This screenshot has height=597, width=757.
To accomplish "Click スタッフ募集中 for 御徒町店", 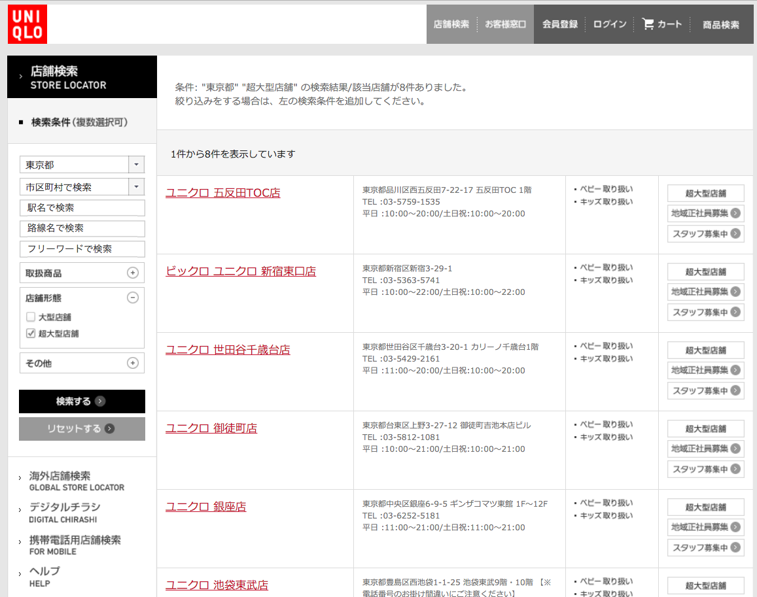I will (x=706, y=469).
